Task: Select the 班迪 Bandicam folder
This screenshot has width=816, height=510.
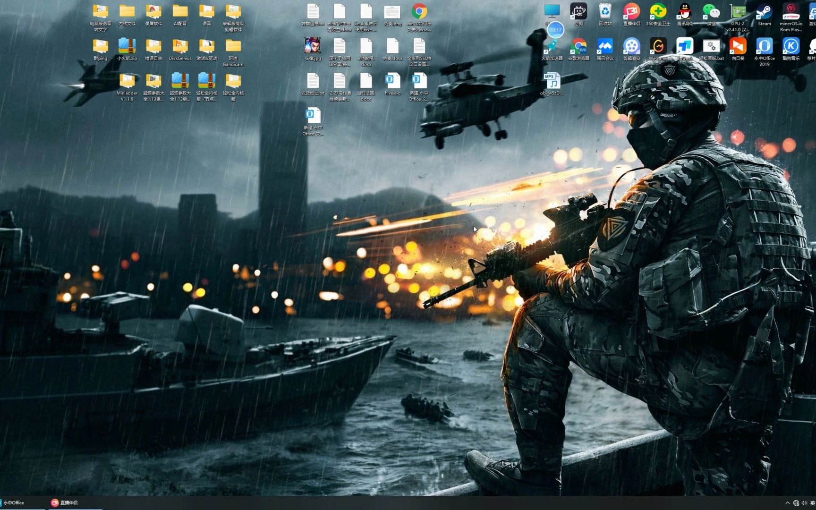Action: [x=233, y=52]
